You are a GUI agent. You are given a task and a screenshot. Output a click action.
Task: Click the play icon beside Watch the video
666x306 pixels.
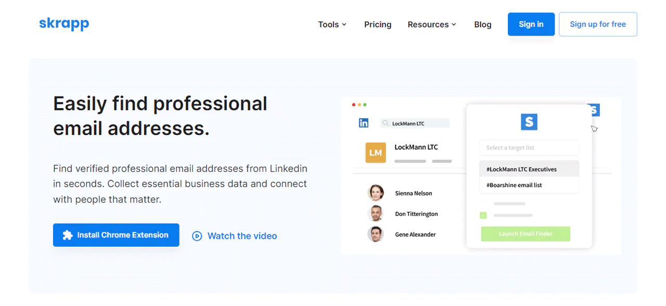pos(197,236)
